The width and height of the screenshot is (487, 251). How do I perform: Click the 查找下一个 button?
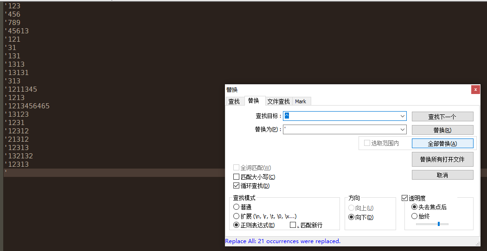[x=442, y=117]
